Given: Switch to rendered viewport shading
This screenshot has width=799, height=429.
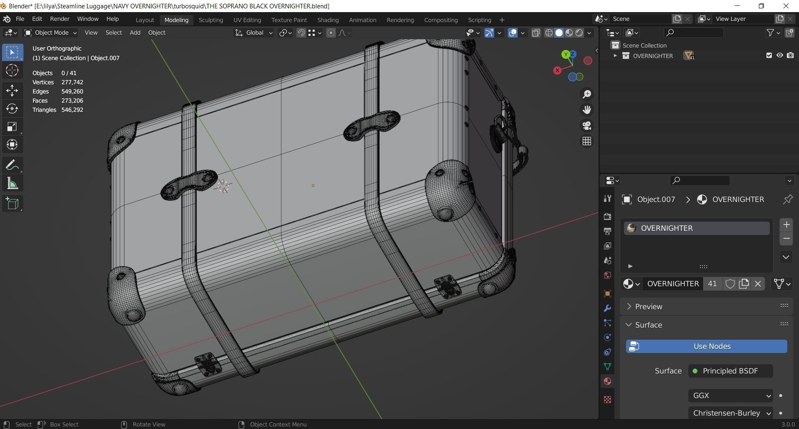Looking at the screenshot, I should point(579,33).
